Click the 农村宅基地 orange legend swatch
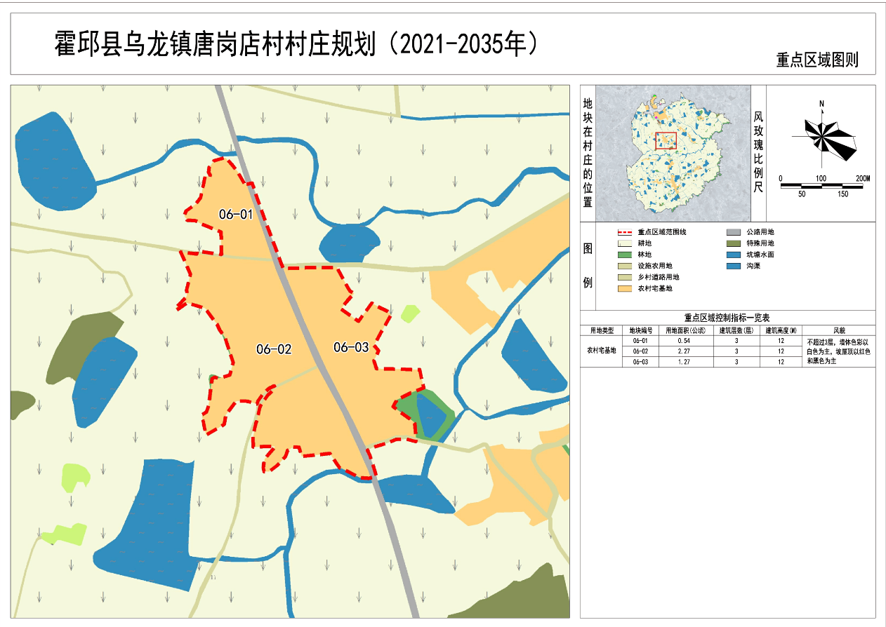The width and height of the screenshot is (886, 627). pyautogui.click(x=624, y=288)
